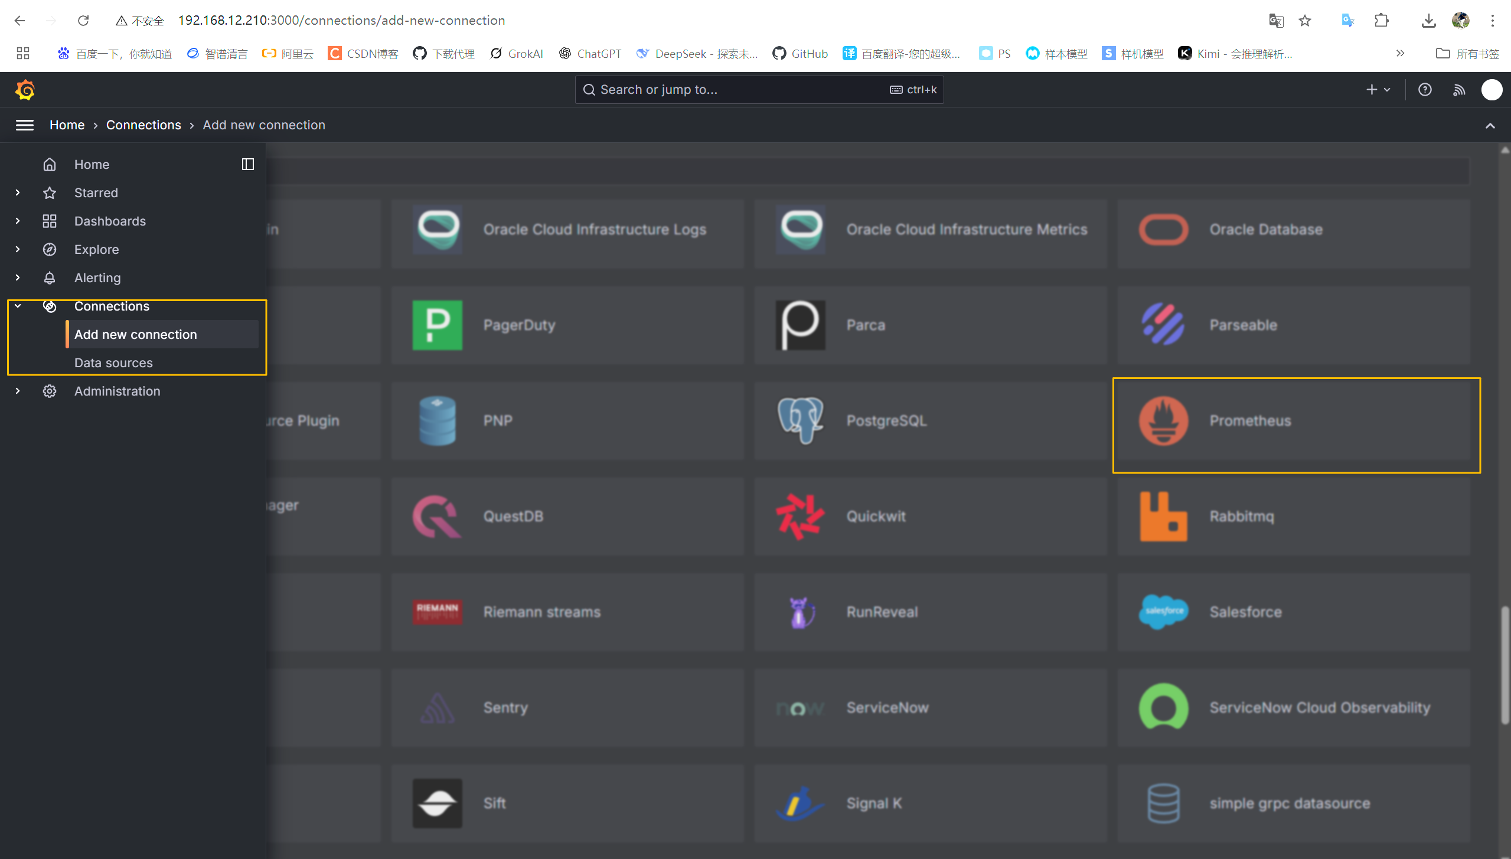1511x859 pixels.
Task: Open Explore in the sidebar
Action: (x=96, y=249)
